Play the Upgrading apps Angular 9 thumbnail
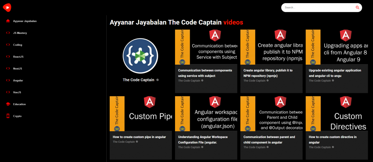The image size is (373, 162). pyautogui.click(x=337, y=47)
